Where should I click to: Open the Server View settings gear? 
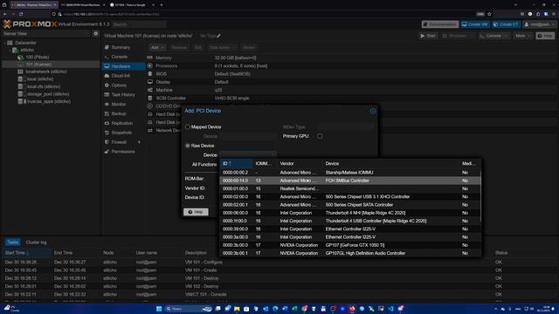(x=95, y=33)
